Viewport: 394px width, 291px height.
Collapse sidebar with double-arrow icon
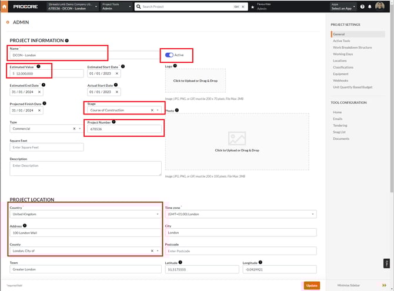(x=384, y=285)
